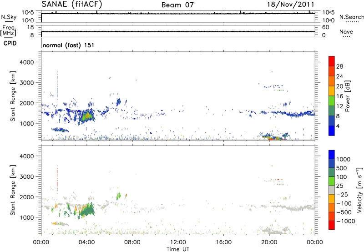The height and width of the screenshot is (252, 364).
Task: Click the "Velocity [m s-1]" colorbar title
Action: pos(359,190)
